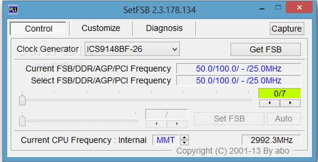This screenshot has width=318, height=162.
Task: Switch to the Control tab
Action: [x=39, y=29]
